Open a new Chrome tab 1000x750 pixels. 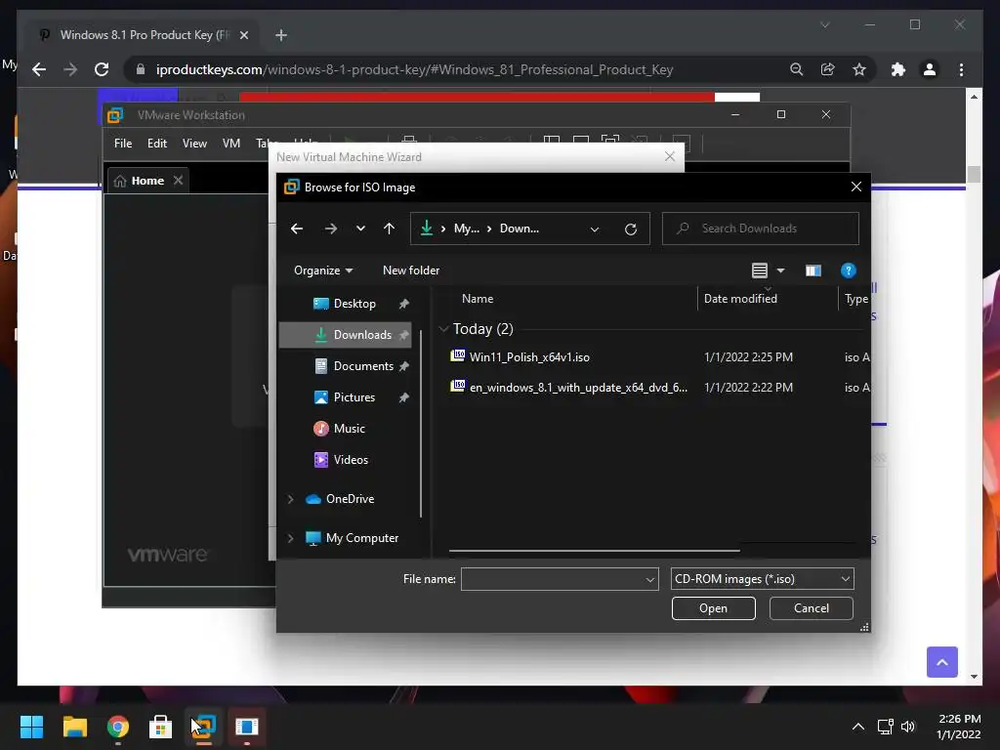pos(281,35)
